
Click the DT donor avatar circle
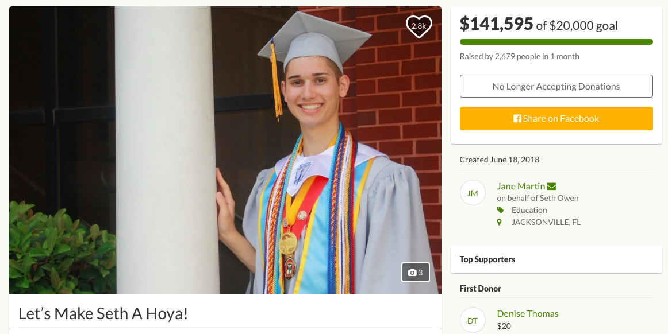473,320
